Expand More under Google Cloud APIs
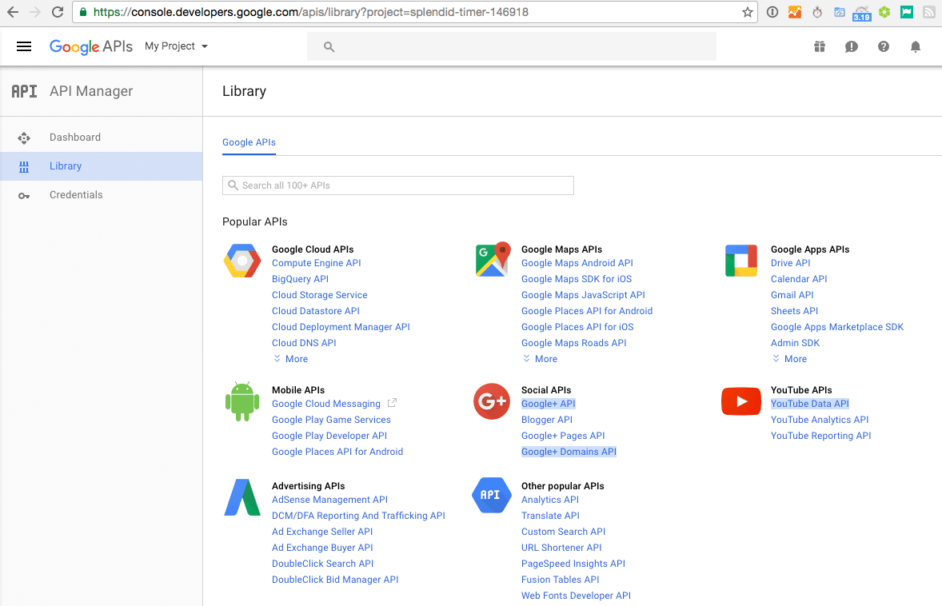 pos(291,358)
